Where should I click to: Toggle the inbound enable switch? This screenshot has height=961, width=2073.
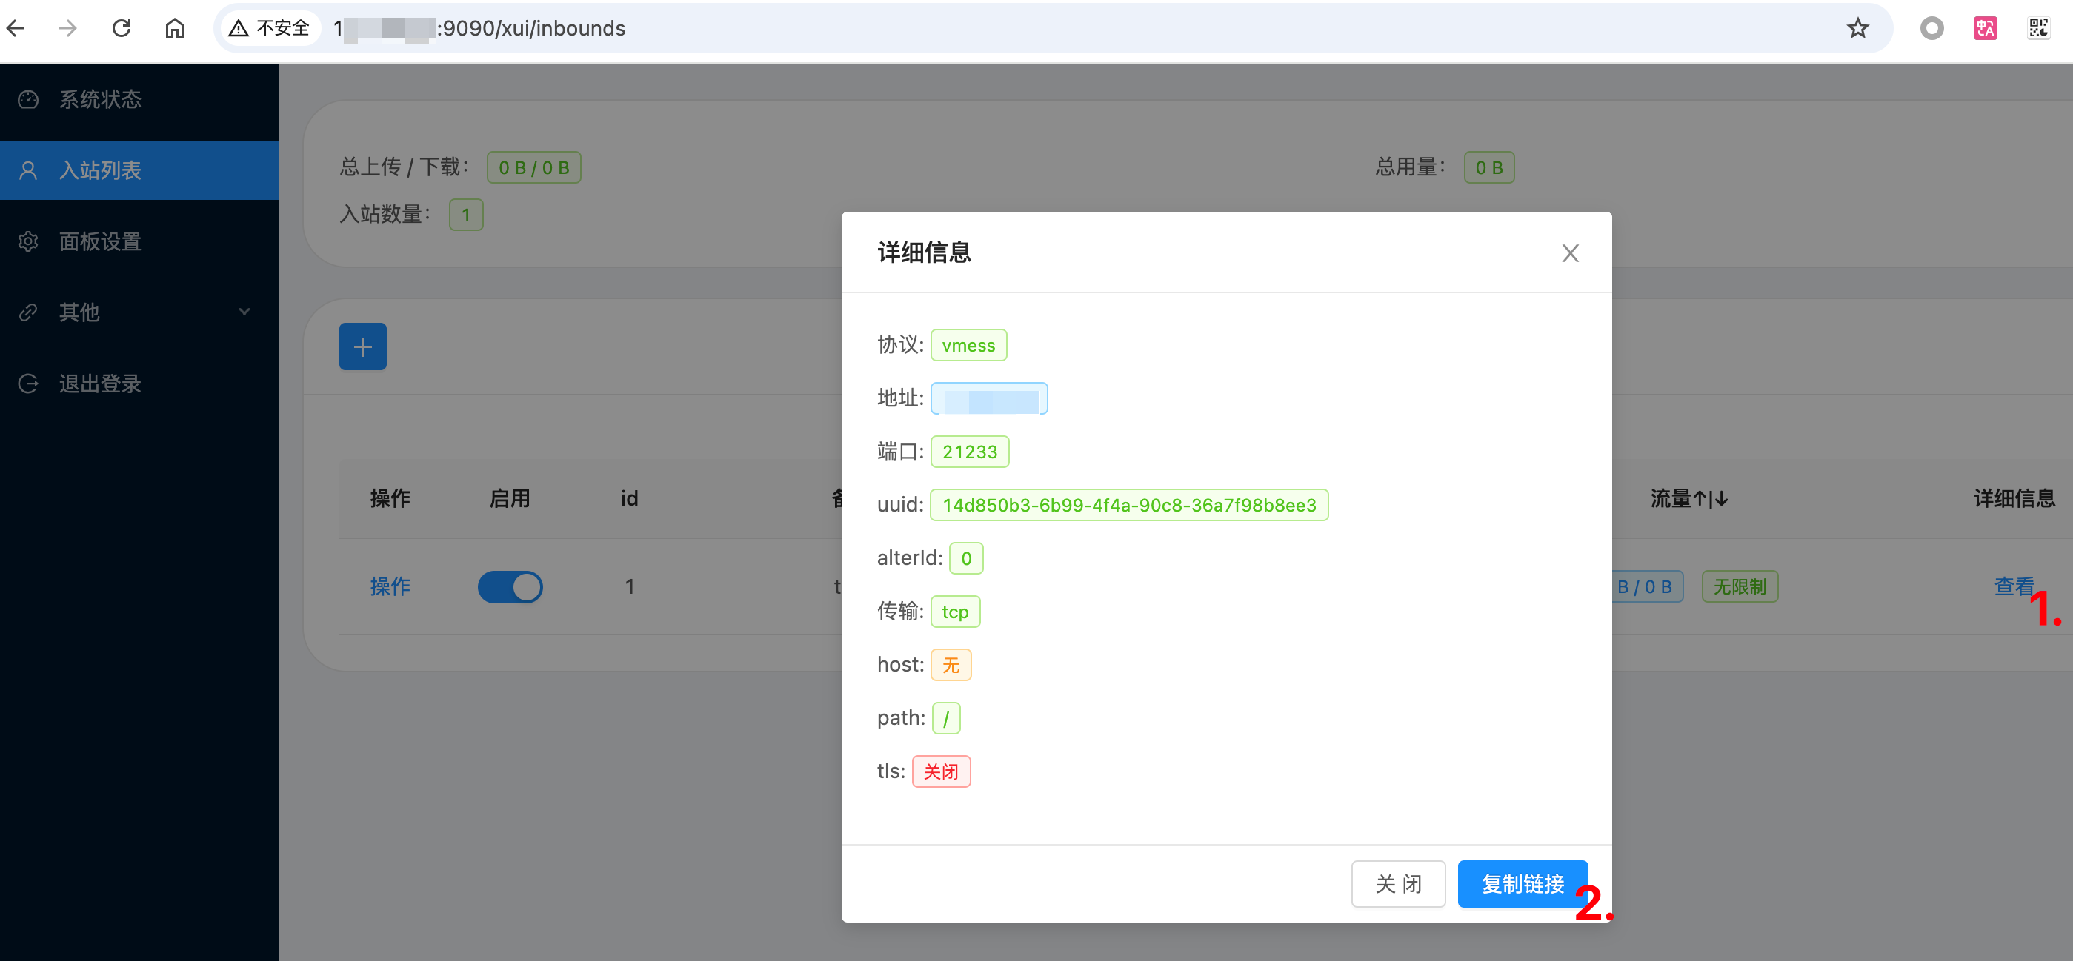510,587
